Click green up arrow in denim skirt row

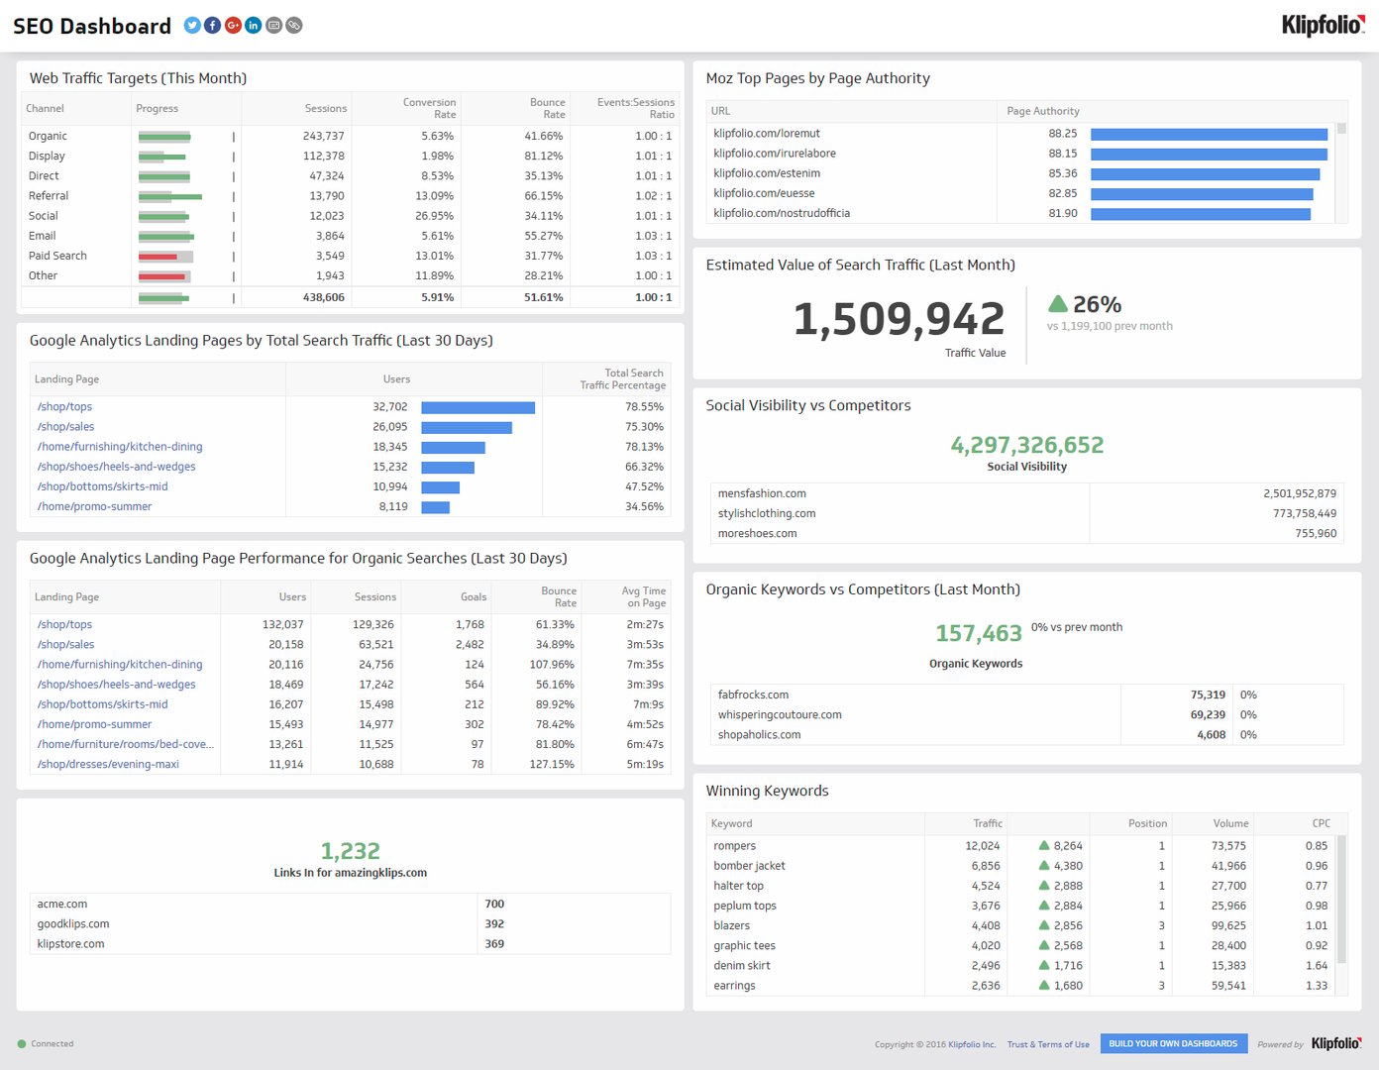(x=1044, y=965)
